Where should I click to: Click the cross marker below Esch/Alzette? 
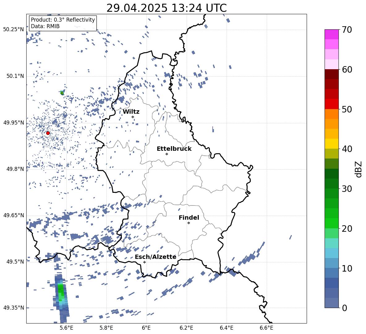coord(144,262)
